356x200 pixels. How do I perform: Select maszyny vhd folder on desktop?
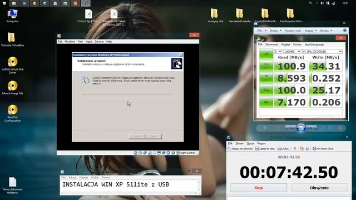[x=215, y=16]
